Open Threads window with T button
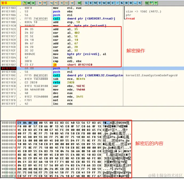The width and height of the screenshot is (184, 179). click(x=100, y=3)
